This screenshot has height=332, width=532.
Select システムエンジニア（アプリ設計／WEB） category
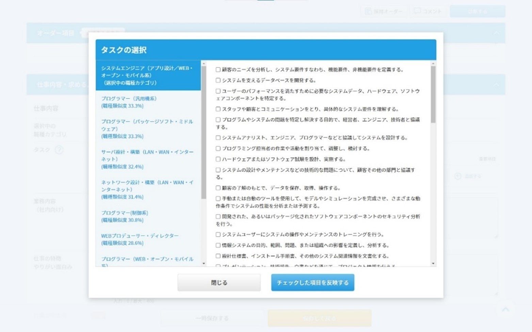click(148, 76)
